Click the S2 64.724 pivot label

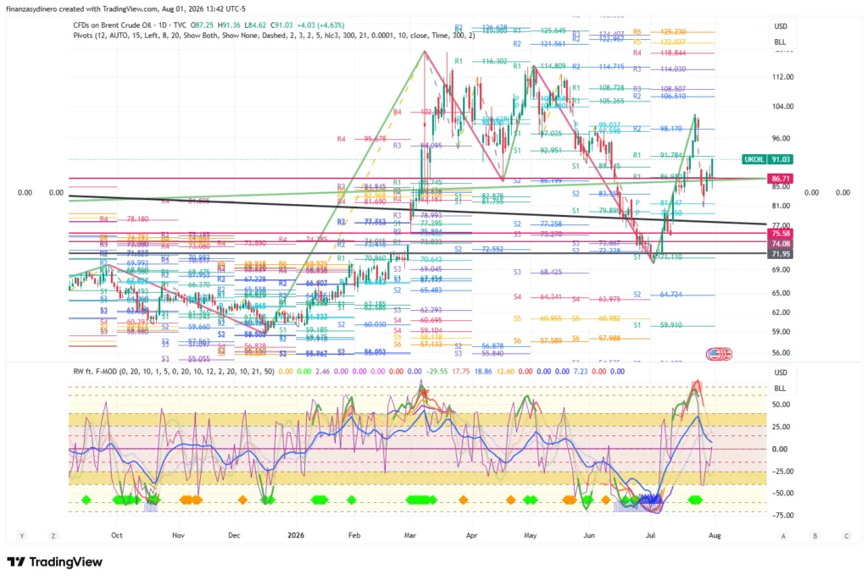(658, 295)
